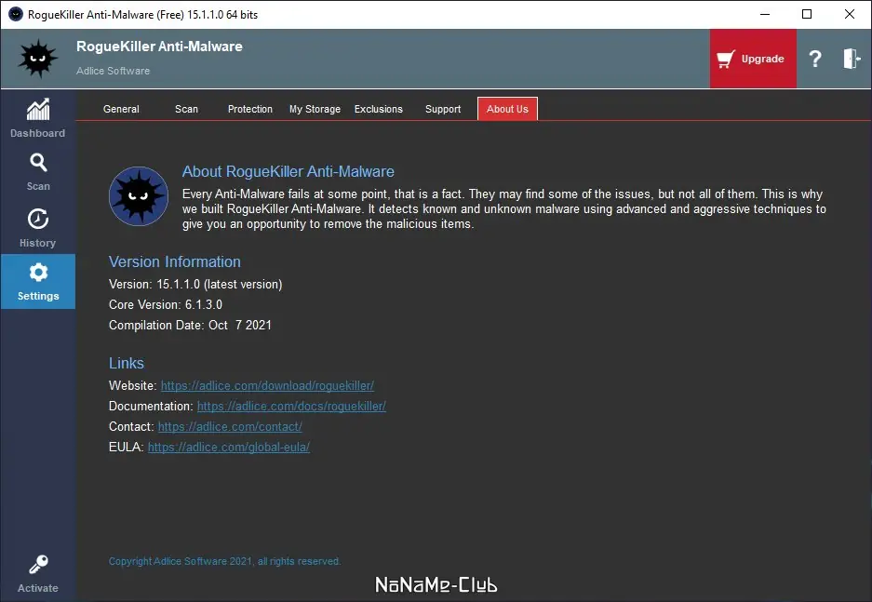The image size is (872, 602).
Task: Click the 'Adlice Software' header subtitle
Action: 113,71
